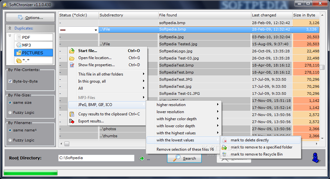
Task: Click the blue info figure icon
Action: click(315, 158)
